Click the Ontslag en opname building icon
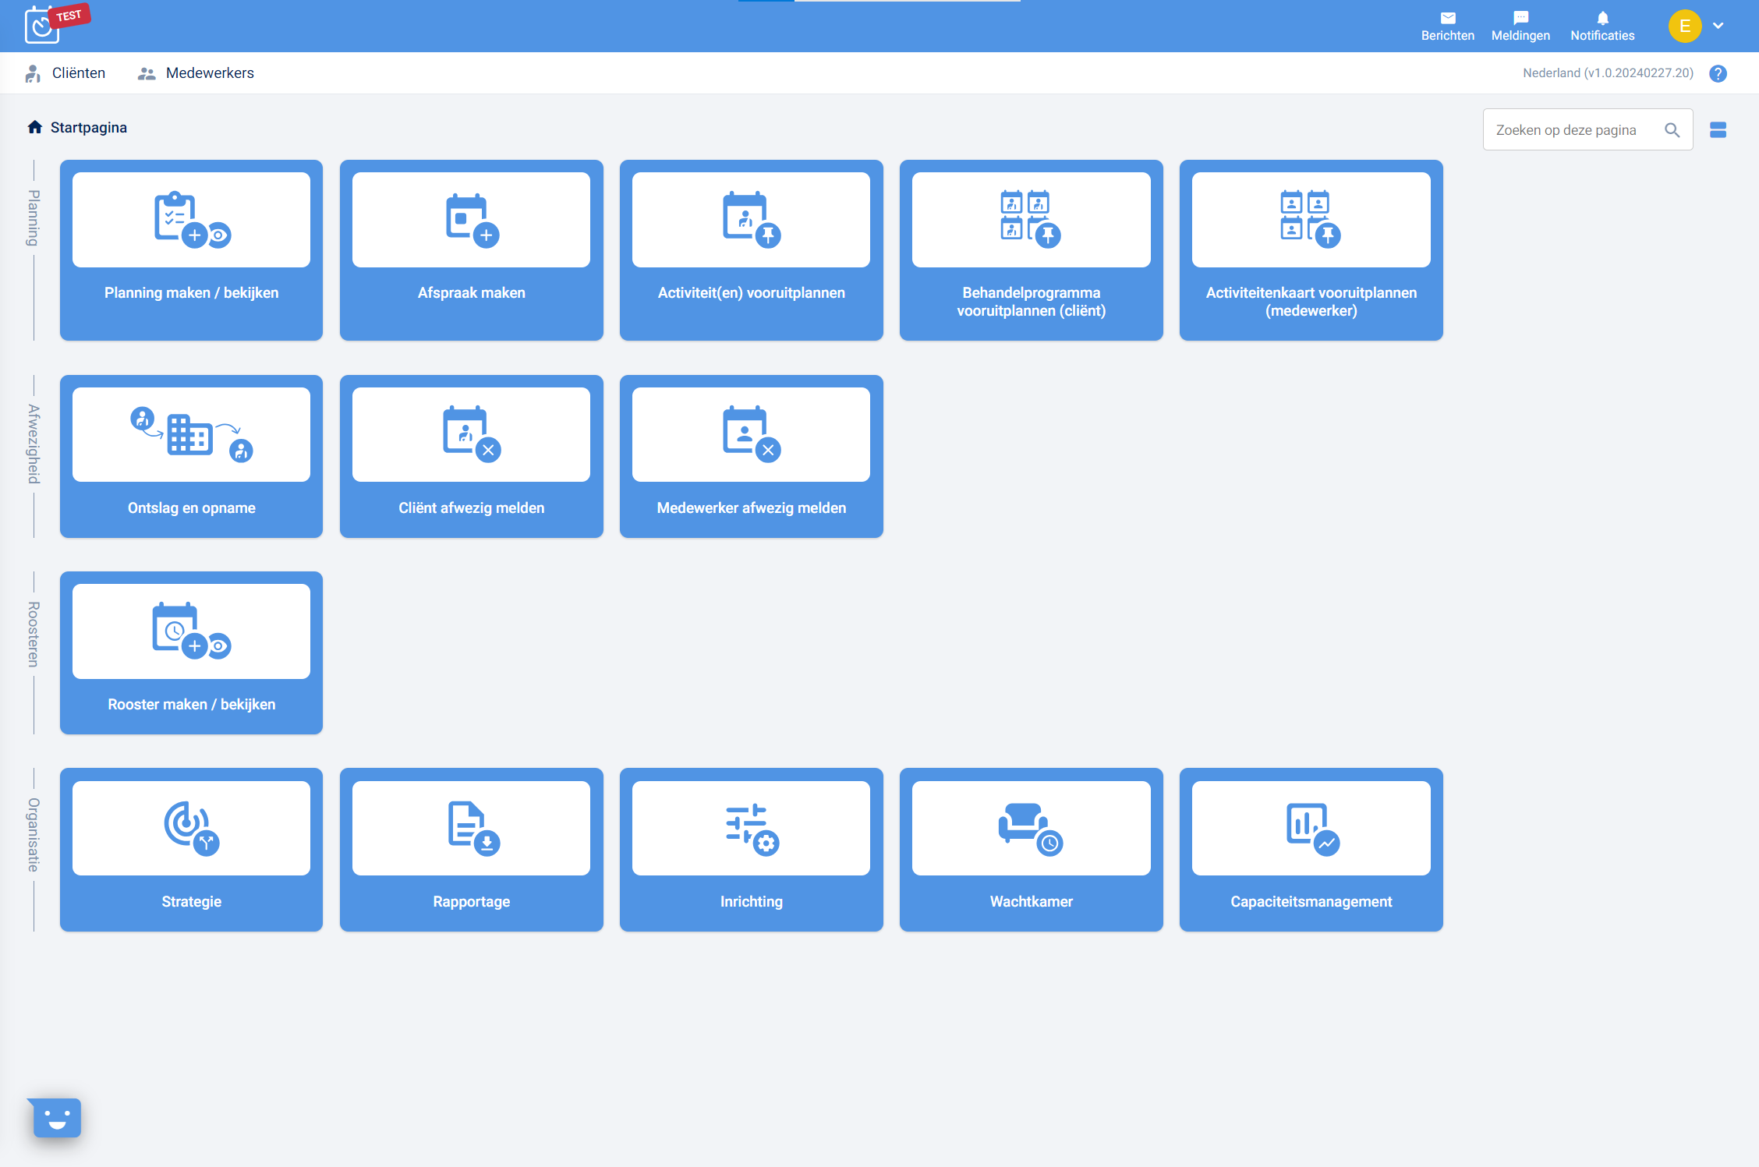The image size is (1759, 1167). 192,435
